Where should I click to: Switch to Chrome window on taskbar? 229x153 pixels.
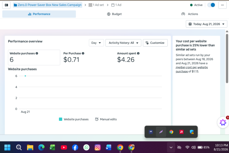pos(120,147)
